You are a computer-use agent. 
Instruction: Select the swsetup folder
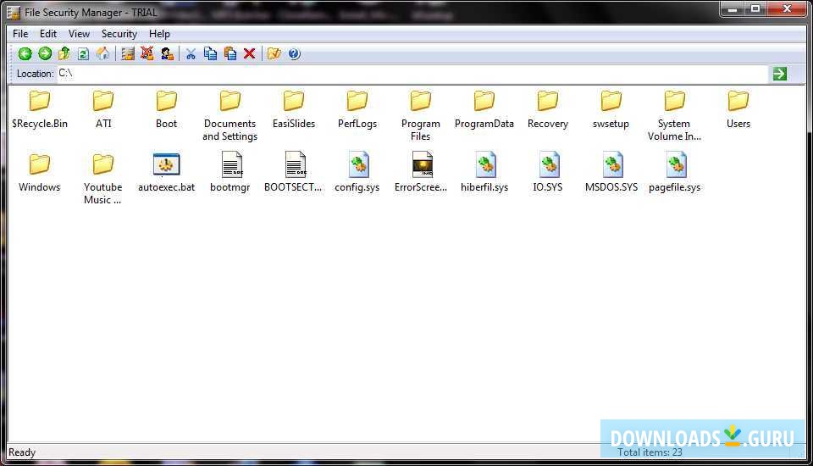pos(611,109)
